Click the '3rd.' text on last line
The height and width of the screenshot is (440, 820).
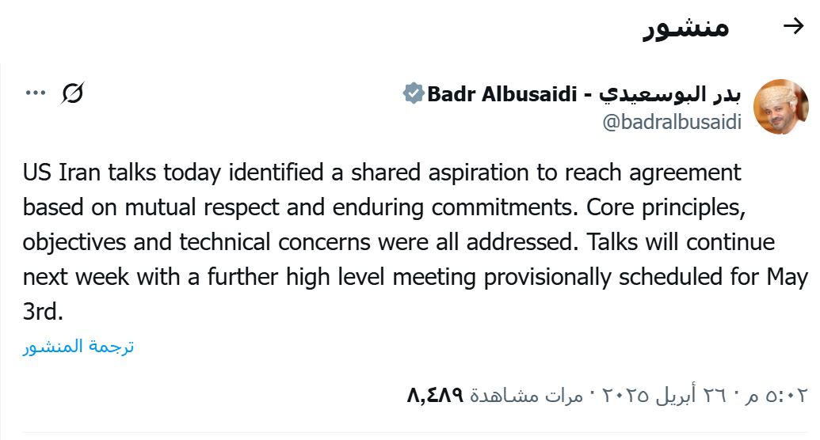[x=43, y=312]
